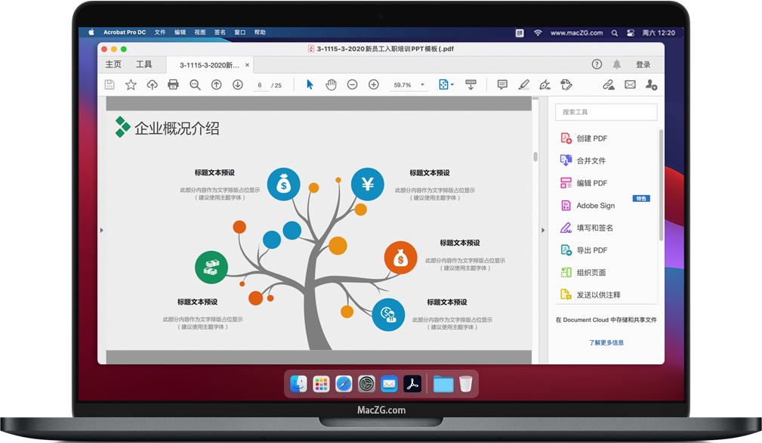Click the arrow selection tool
This screenshot has width=762, height=443.
click(x=310, y=85)
